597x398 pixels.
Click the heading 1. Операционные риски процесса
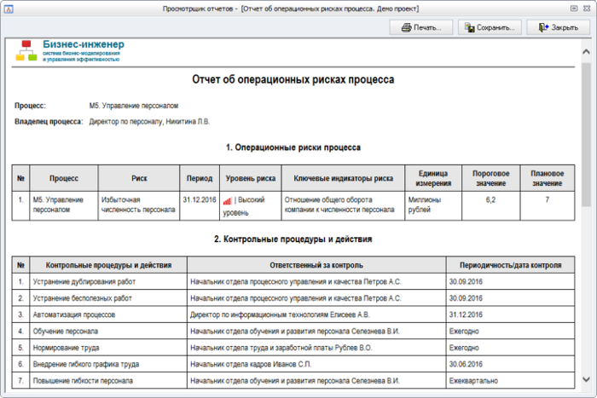(x=293, y=147)
